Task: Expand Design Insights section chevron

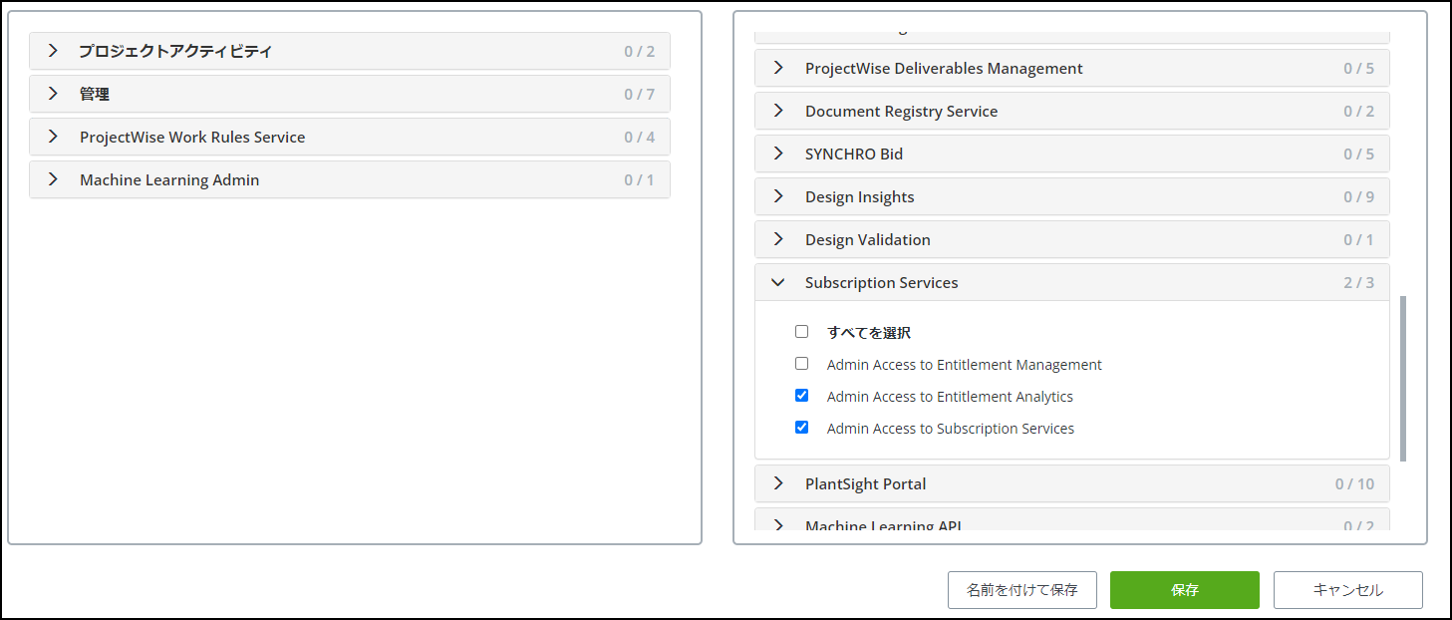Action: [x=778, y=196]
